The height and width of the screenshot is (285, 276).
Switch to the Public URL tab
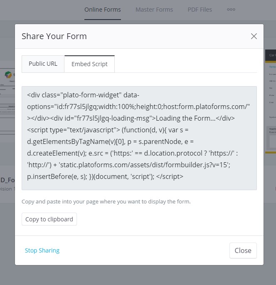click(x=43, y=64)
